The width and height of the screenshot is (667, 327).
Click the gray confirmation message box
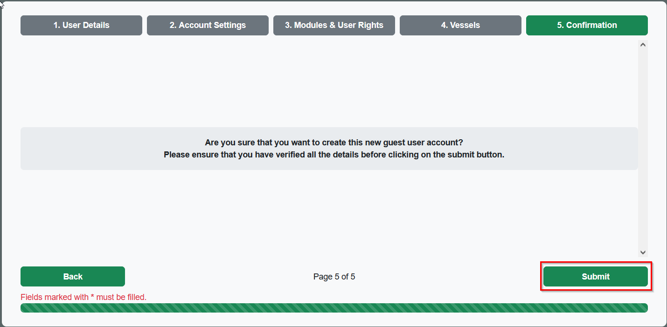pyautogui.click(x=93, y=149)
